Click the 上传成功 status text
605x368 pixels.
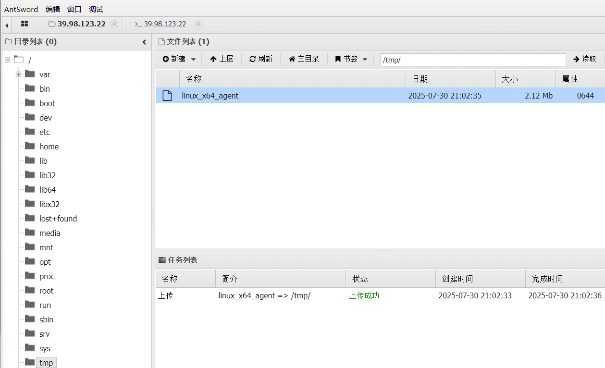[x=364, y=295]
